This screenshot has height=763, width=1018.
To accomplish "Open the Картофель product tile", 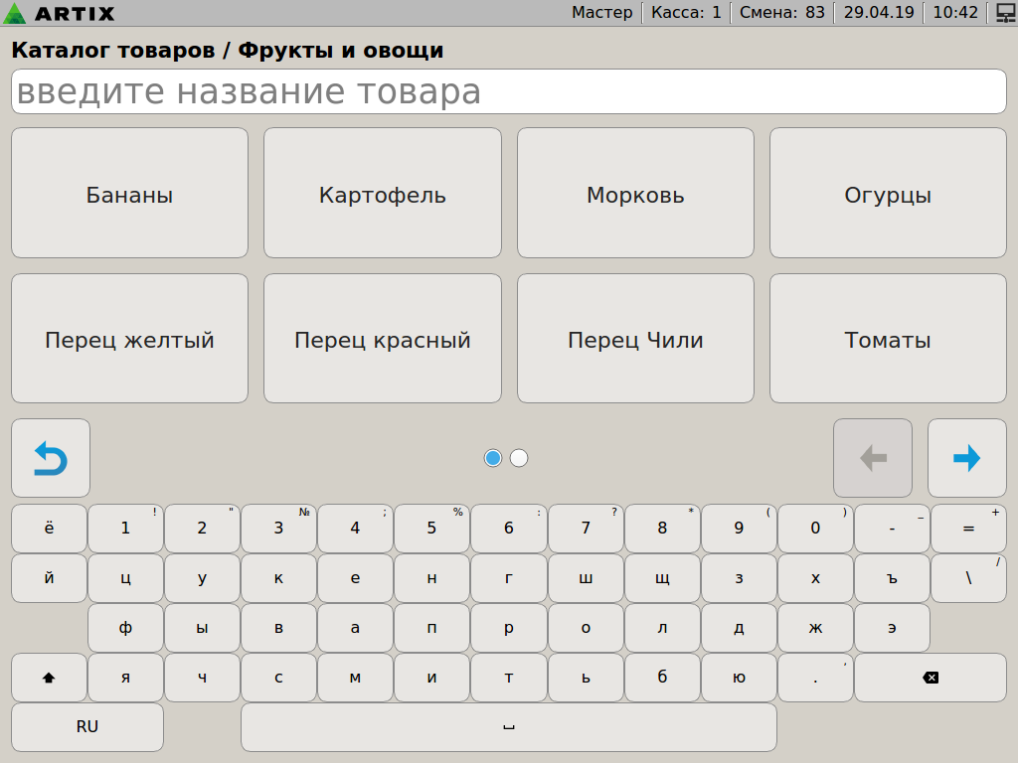I will 383,194.
